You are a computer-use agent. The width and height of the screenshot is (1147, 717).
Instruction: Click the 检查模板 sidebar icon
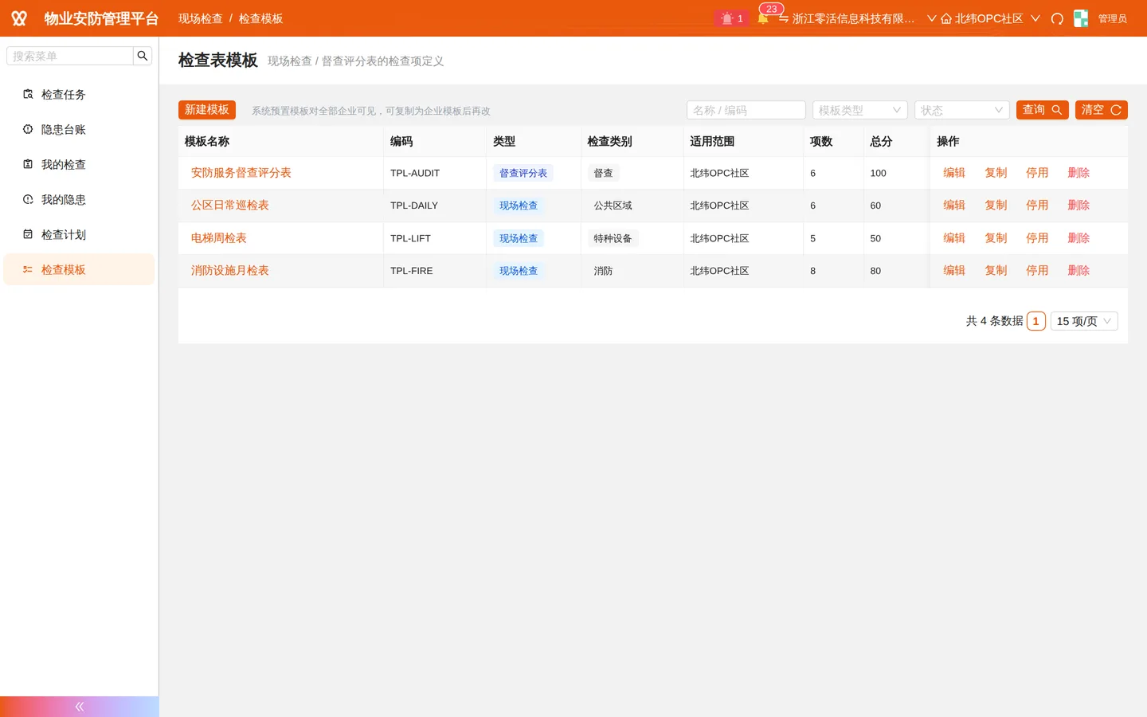tap(28, 269)
